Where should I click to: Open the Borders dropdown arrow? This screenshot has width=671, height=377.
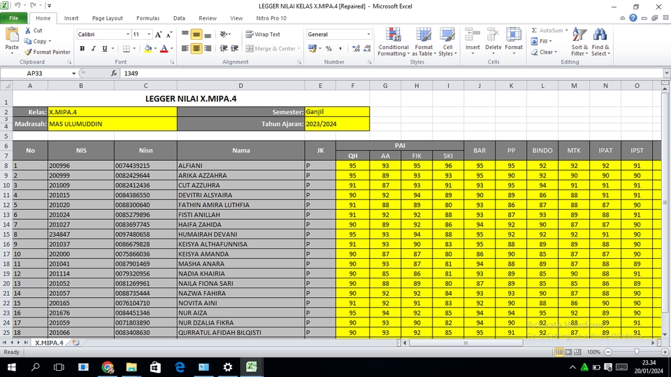pos(134,48)
